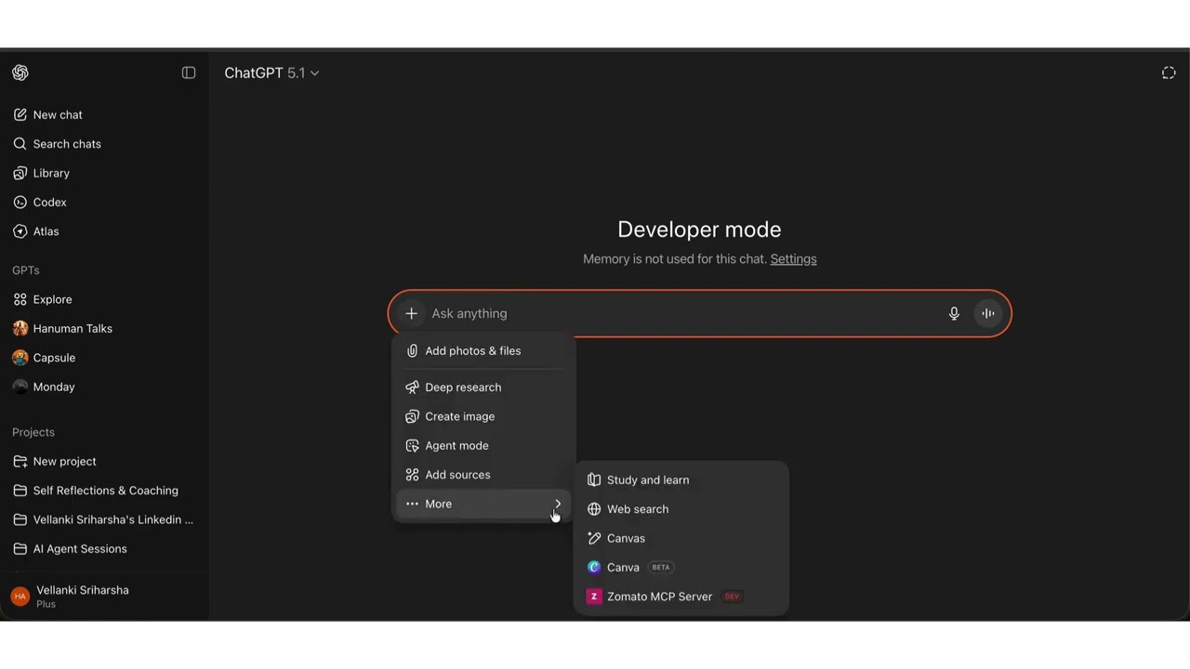Open Canvas from the submenu
Image resolution: width=1190 pixels, height=669 pixels.
pyautogui.click(x=681, y=538)
